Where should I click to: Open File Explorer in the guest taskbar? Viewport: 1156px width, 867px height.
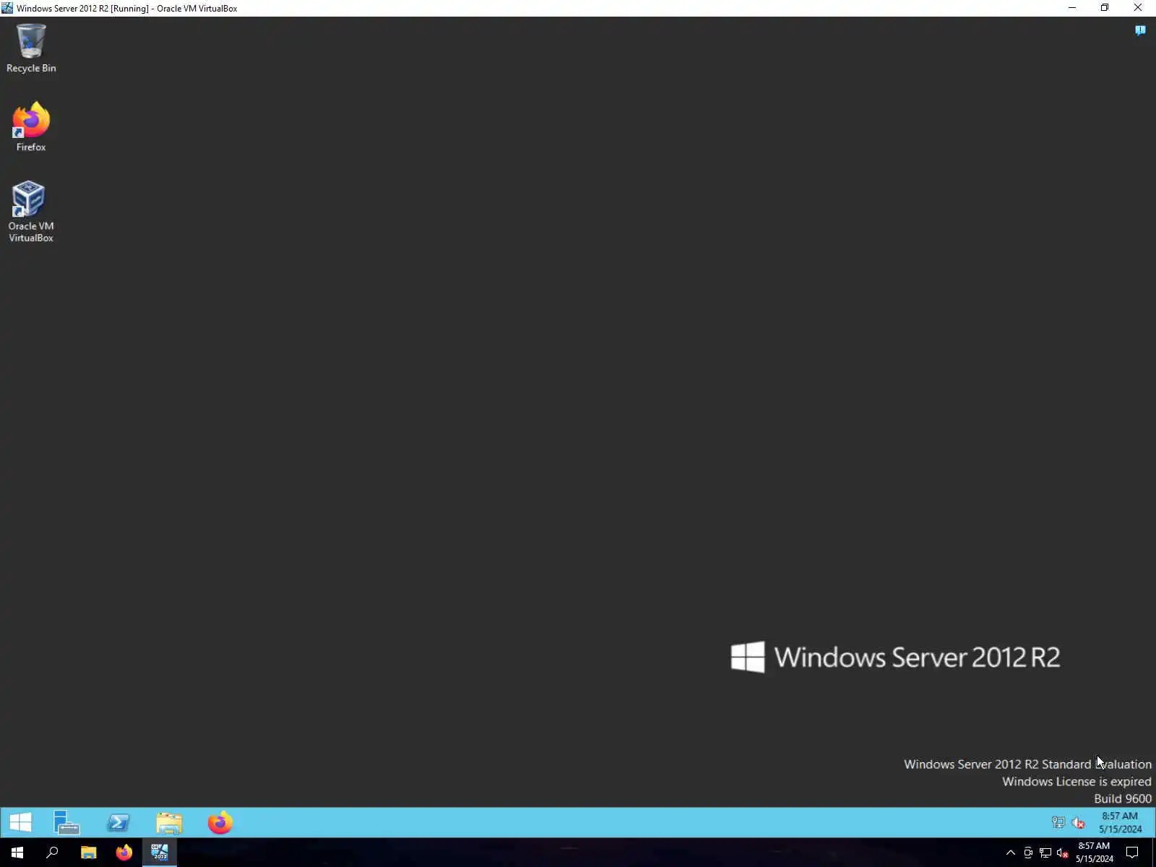click(169, 822)
